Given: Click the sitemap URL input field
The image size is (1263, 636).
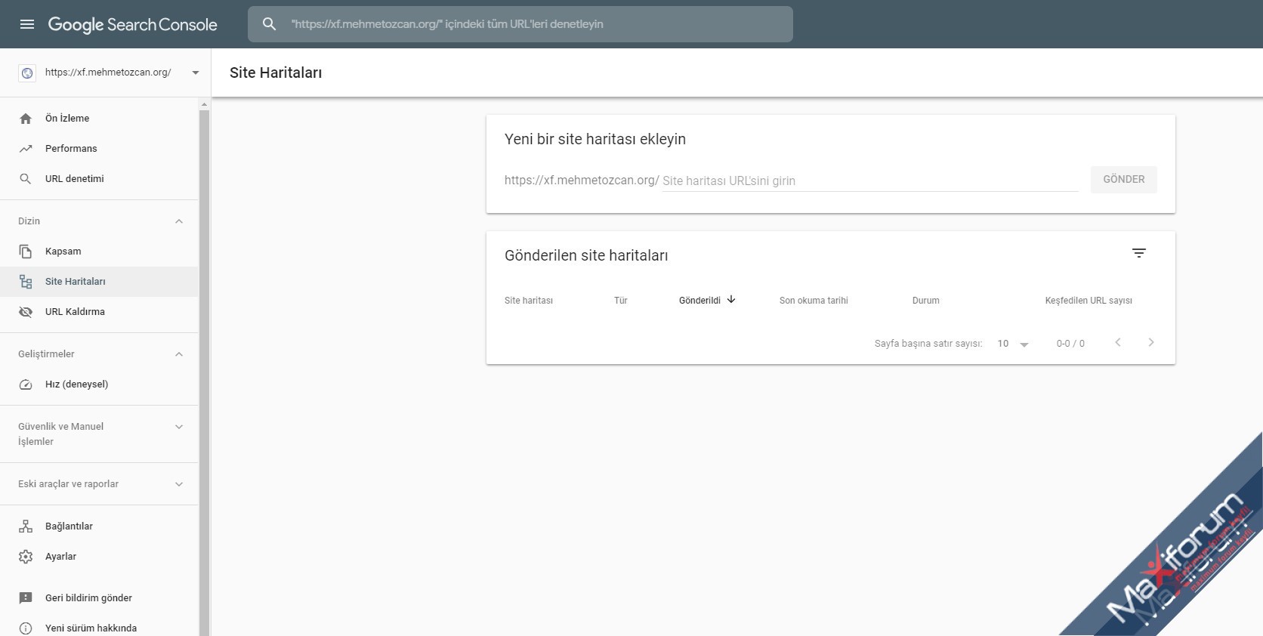Looking at the screenshot, I should coord(870,181).
